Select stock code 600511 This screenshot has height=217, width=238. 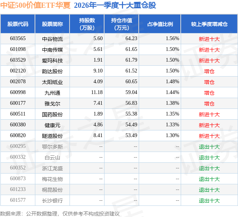click(18, 114)
